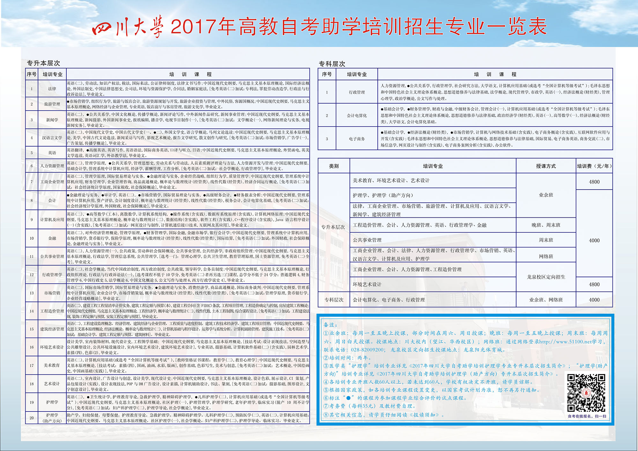Click sequence number 20 in the left table
Viewport: 638px width, 451px height.
pos(32,418)
